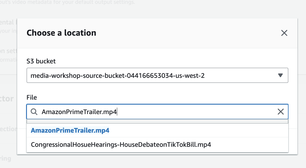Click the dimmed "ring" text at bottom left
The width and height of the screenshot is (306, 168).
click(x=6, y=159)
